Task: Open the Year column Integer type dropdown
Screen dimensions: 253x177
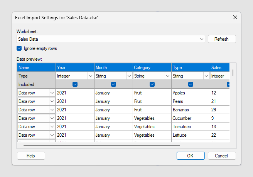Action: [x=90, y=76]
